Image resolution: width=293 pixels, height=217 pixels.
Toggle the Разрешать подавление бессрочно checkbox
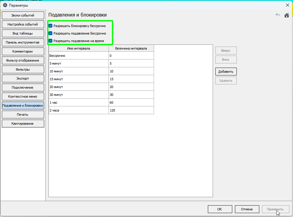51,33
